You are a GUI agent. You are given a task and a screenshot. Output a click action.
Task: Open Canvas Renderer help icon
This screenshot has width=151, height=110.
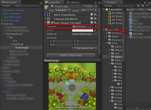pyautogui.click(x=92, y=19)
